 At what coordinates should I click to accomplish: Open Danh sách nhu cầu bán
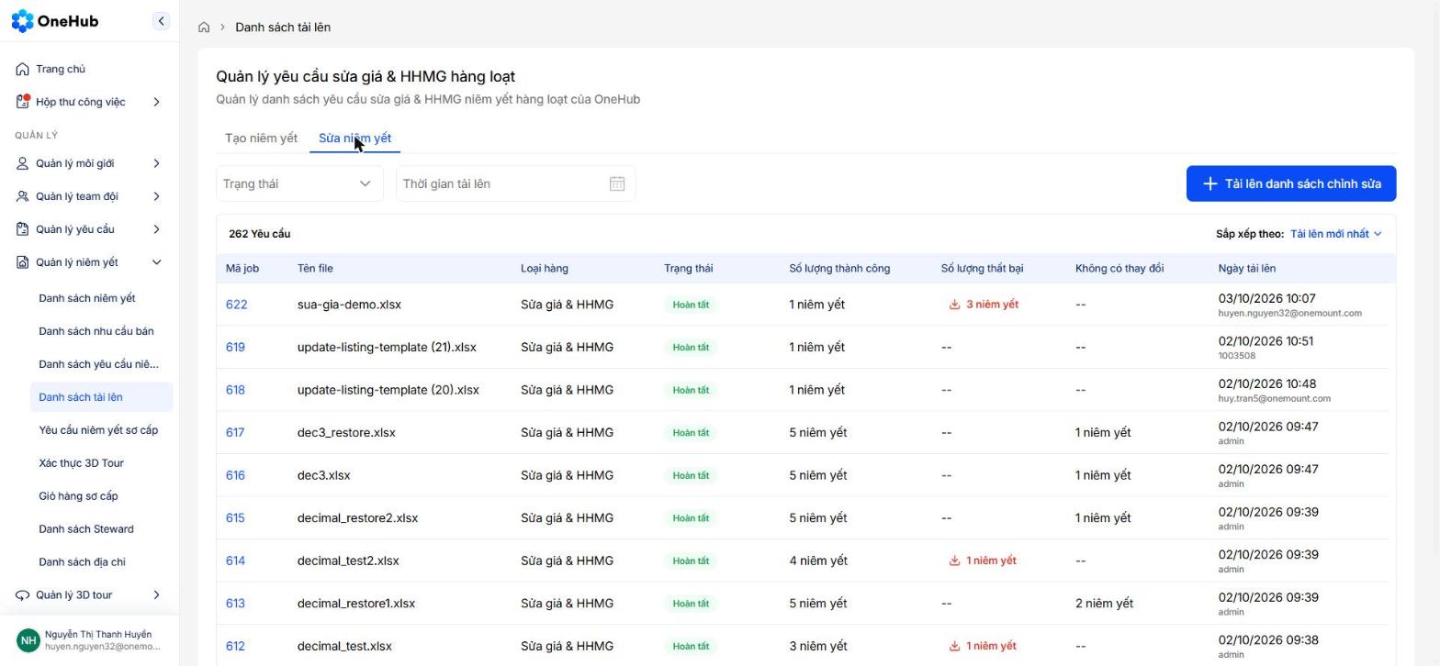(x=96, y=331)
